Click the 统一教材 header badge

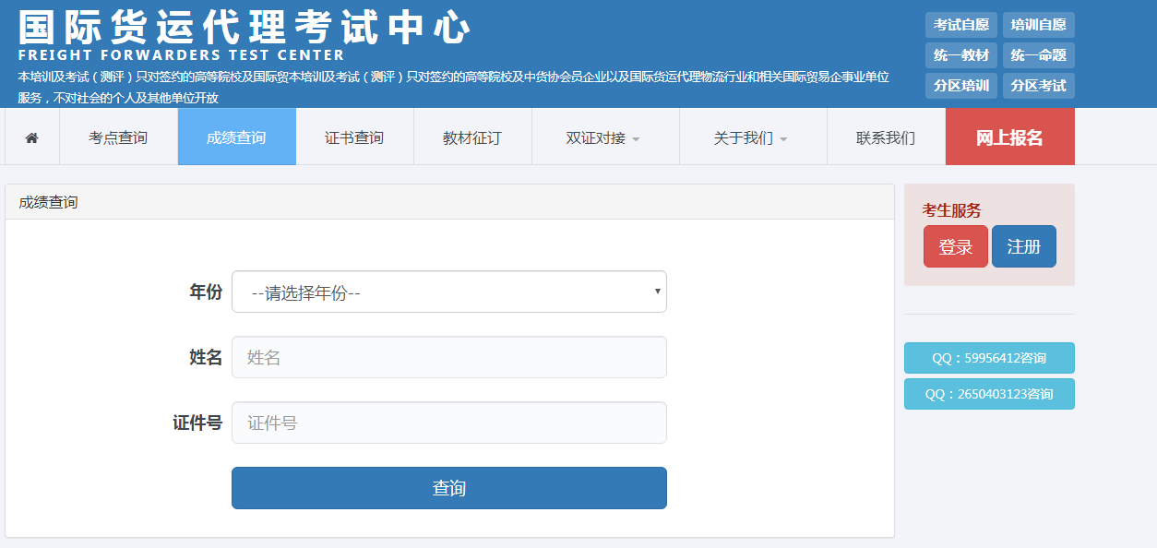pyautogui.click(x=960, y=55)
